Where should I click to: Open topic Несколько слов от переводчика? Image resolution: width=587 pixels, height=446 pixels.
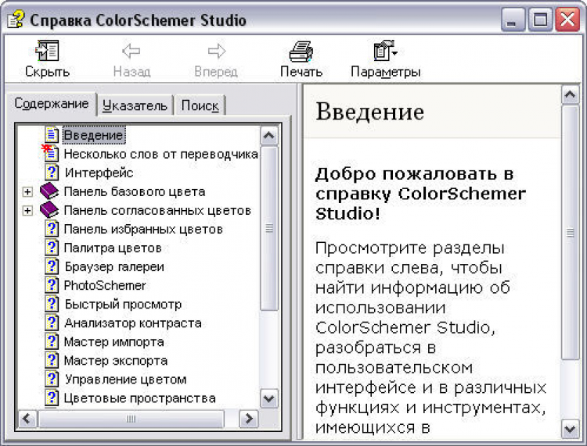(x=161, y=154)
